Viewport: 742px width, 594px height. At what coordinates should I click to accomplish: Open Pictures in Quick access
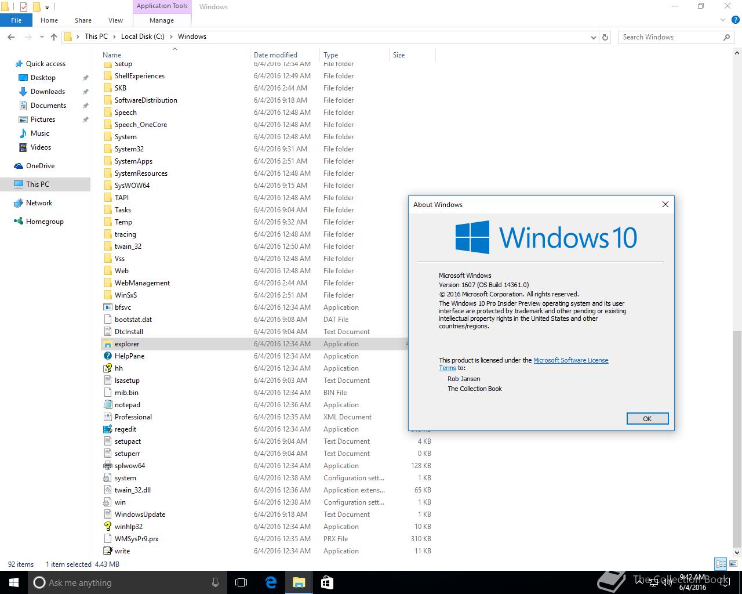tap(43, 119)
